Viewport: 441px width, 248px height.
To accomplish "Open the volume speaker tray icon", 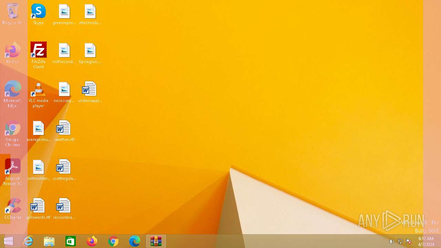I will pos(392,241).
